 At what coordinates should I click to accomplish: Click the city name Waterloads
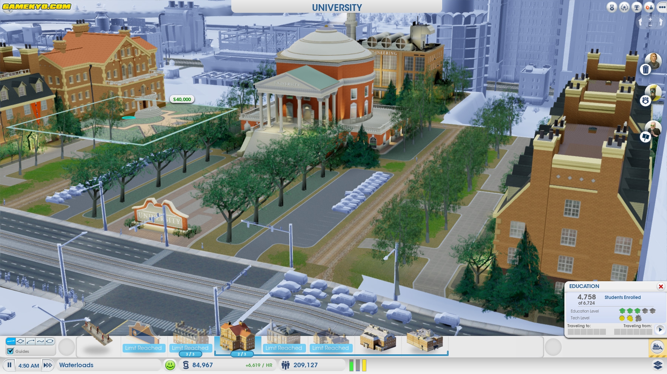click(76, 365)
